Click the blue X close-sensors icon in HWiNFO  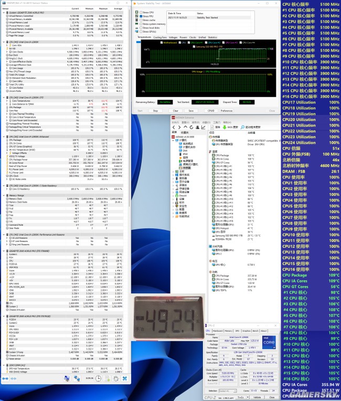(125, 378)
